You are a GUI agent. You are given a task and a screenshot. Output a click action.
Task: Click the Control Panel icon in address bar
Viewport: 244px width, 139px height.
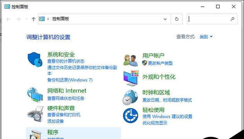click(42, 19)
